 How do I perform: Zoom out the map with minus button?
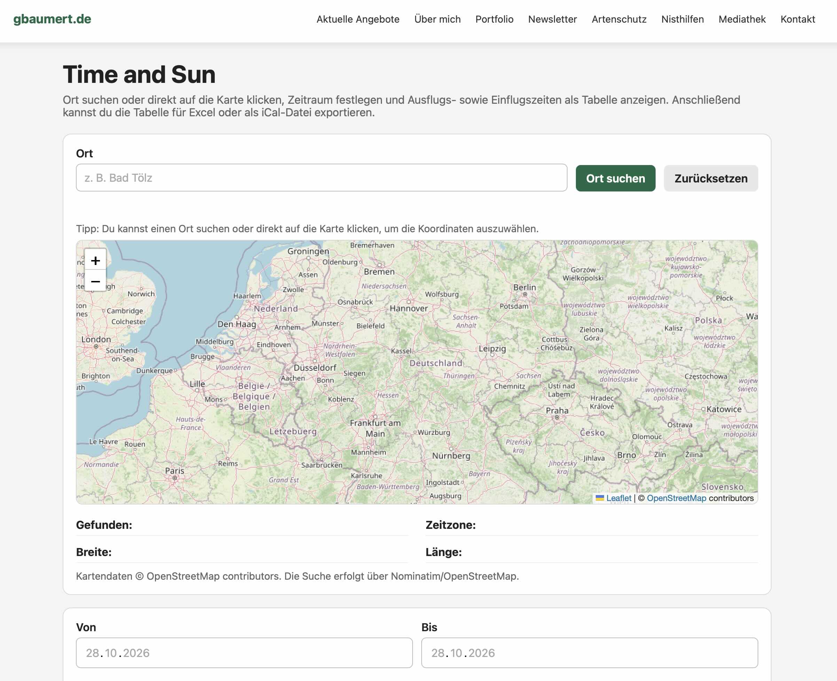click(95, 281)
